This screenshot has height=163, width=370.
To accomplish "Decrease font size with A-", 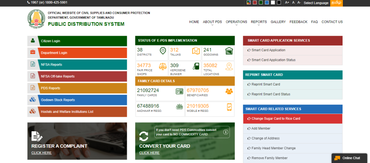I will tap(299, 3).
